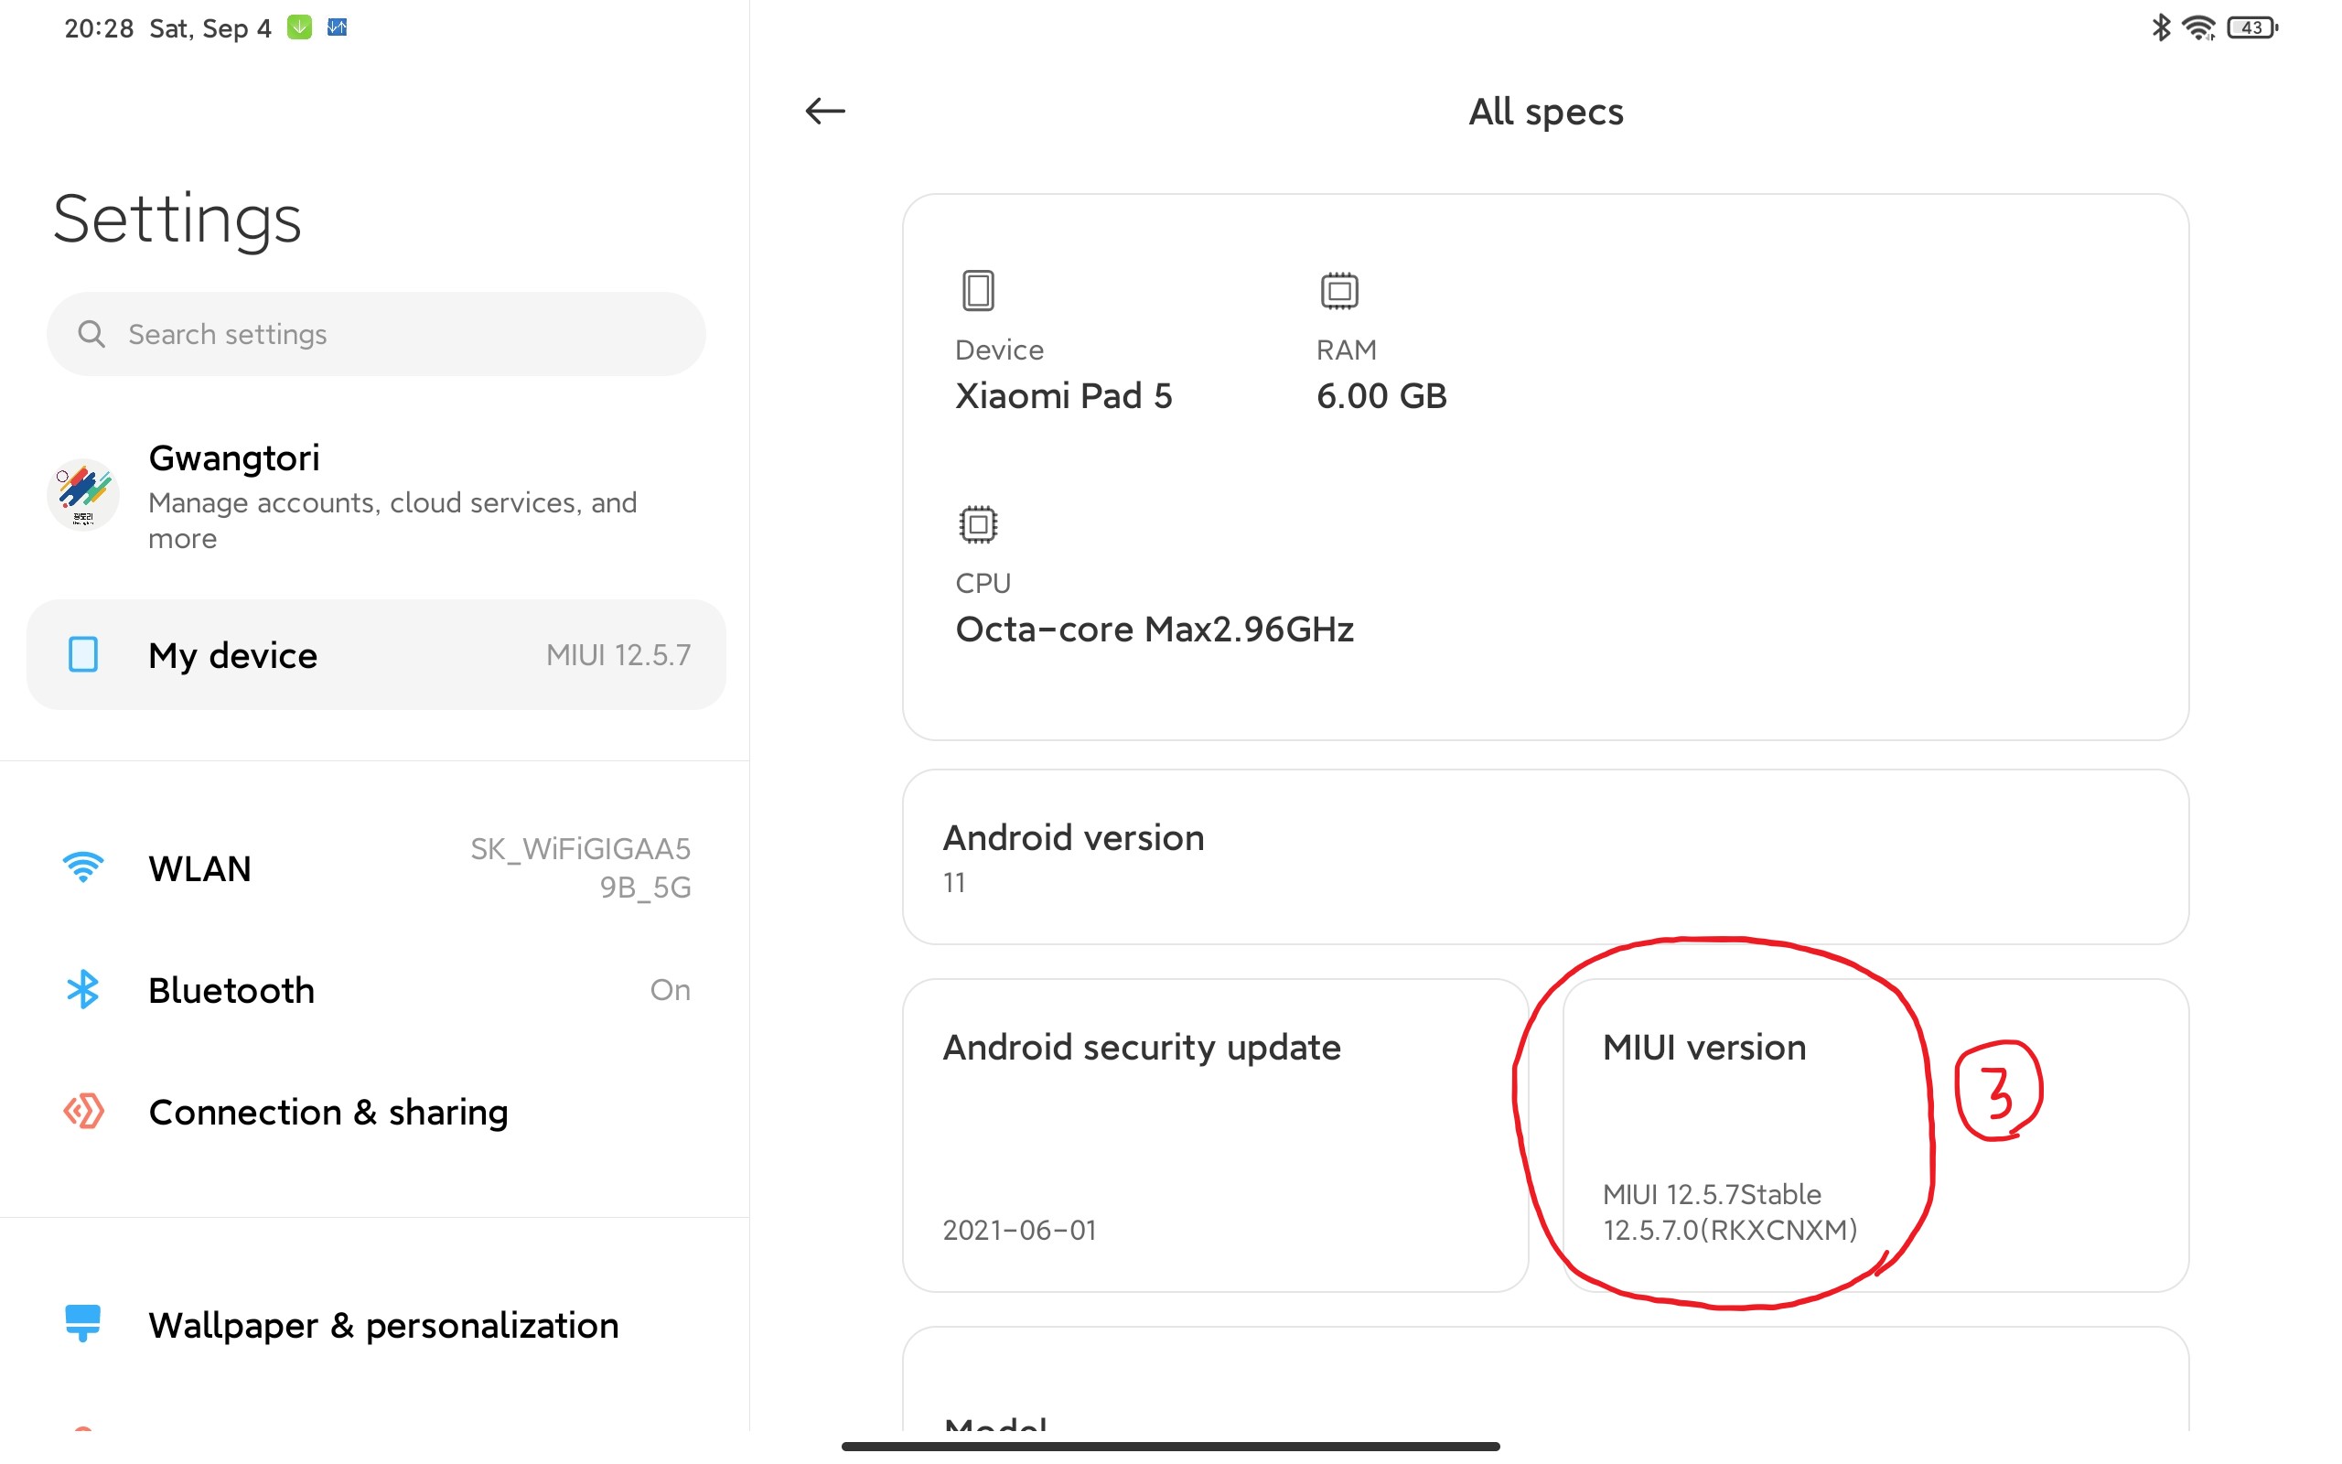Click the blue WLAN wifi icon
This screenshot has width=2342, height=1464.
point(83,867)
